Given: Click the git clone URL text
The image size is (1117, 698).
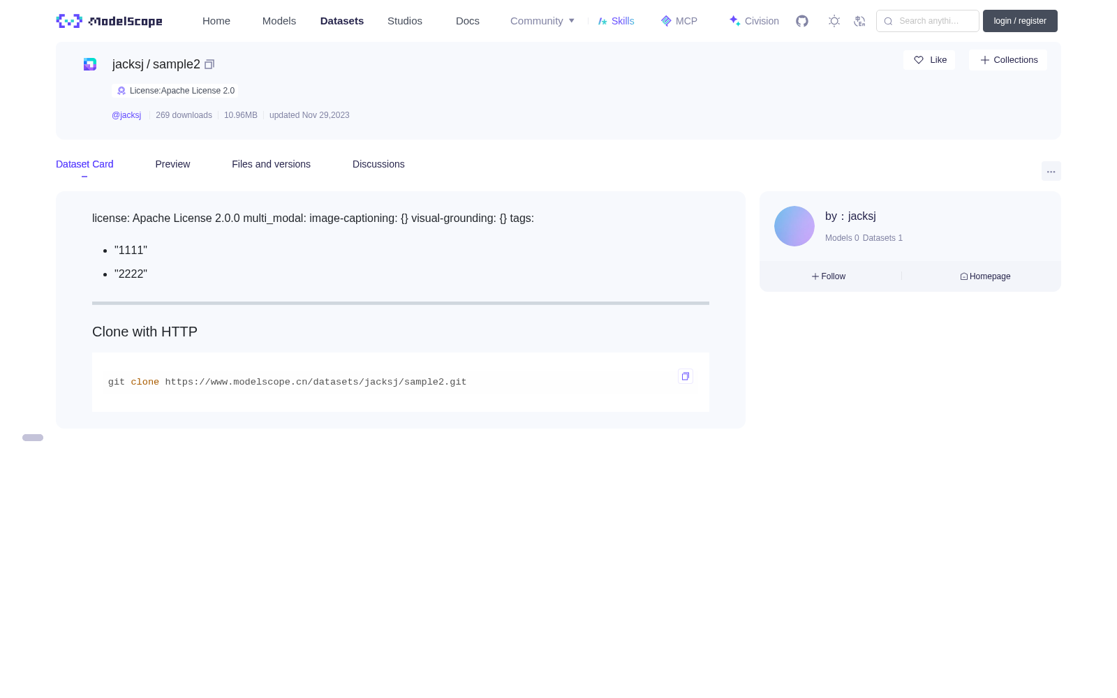Looking at the screenshot, I should 316,382.
